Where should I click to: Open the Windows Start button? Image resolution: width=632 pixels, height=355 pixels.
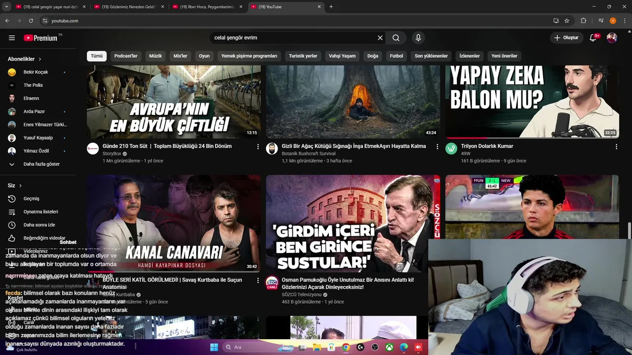point(214,347)
